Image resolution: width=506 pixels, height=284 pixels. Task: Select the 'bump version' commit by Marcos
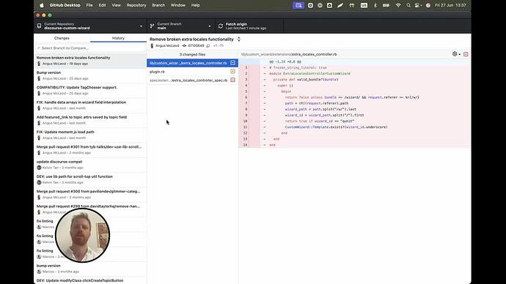tap(90, 269)
